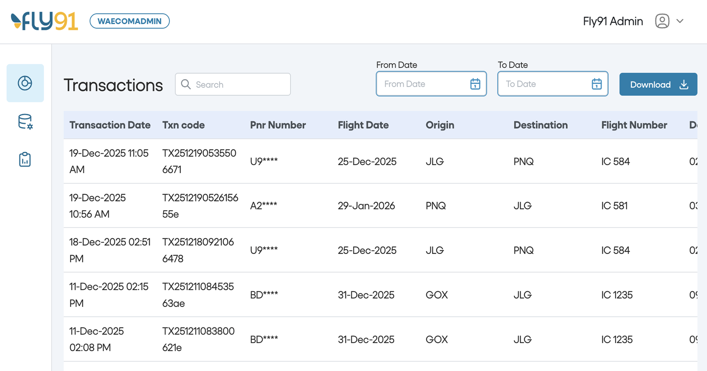Screen dimensions: 707x371
Task: Open the clipboard reports sidebar icon
Action: pyautogui.click(x=25, y=159)
